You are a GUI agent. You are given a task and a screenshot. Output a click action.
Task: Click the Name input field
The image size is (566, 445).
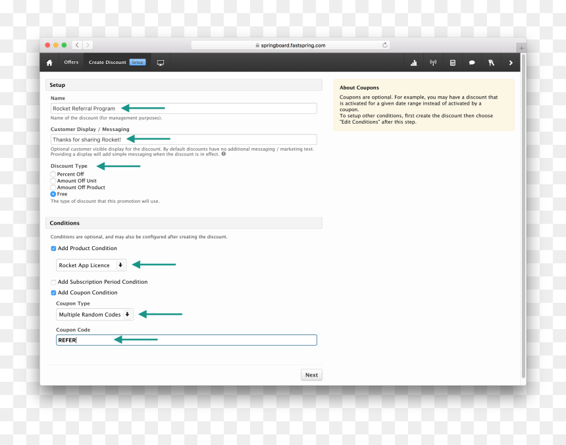184,108
